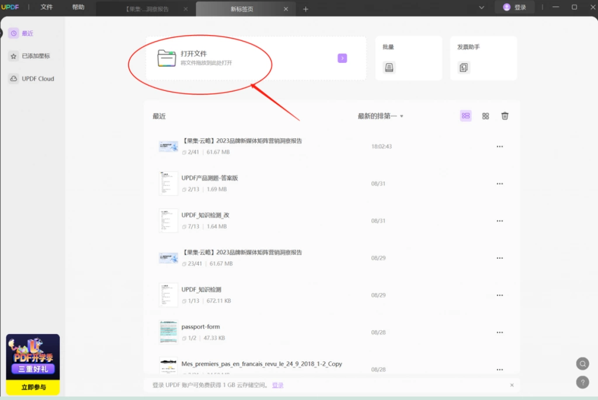
Task: Open the 文件 menu
Action: click(x=47, y=7)
